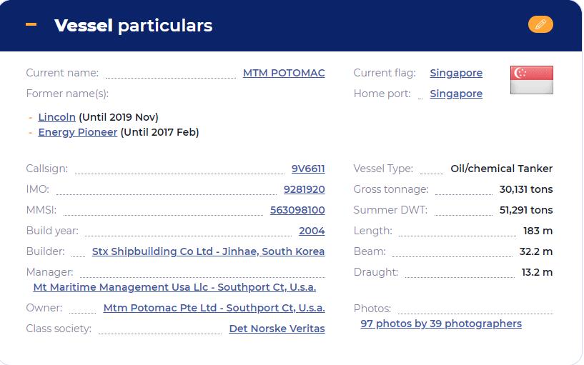Click the Class society label

(59, 329)
